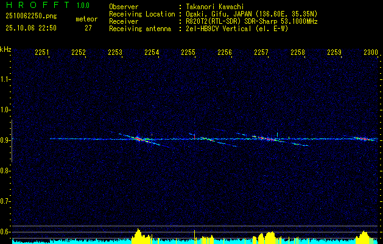This screenshot has width=383, height=244.
Task: Click the Receiving antenna label
Action: pos(140,29)
